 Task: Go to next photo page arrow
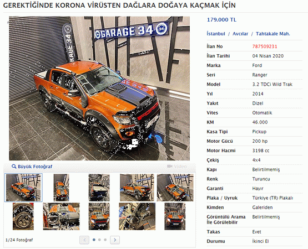pyautogui.click(x=115, y=240)
